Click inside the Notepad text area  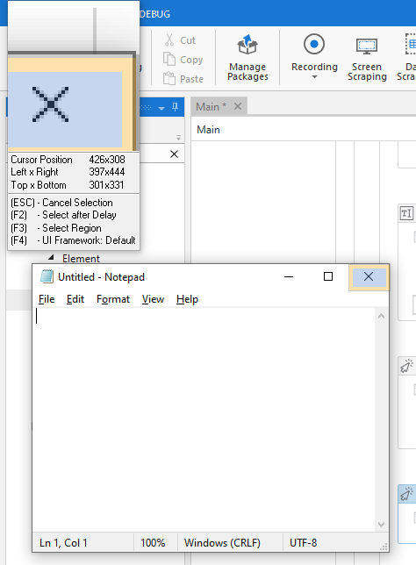(x=204, y=419)
